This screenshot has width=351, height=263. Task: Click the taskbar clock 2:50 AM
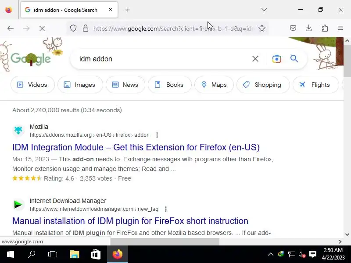tap(333, 250)
